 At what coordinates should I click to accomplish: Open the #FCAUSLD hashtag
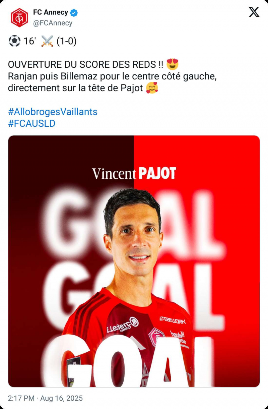pyautogui.click(x=31, y=124)
